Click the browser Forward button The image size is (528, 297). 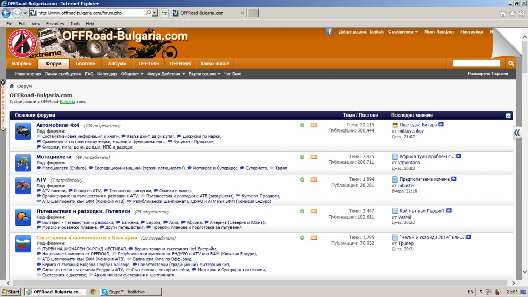[x=16, y=13]
